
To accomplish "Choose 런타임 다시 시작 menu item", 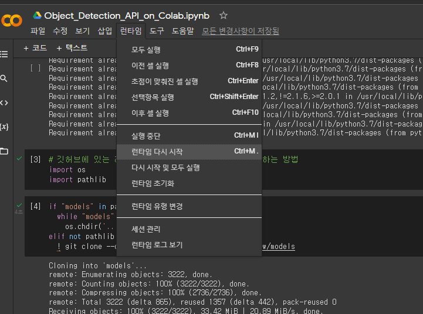I will (189, 152).
